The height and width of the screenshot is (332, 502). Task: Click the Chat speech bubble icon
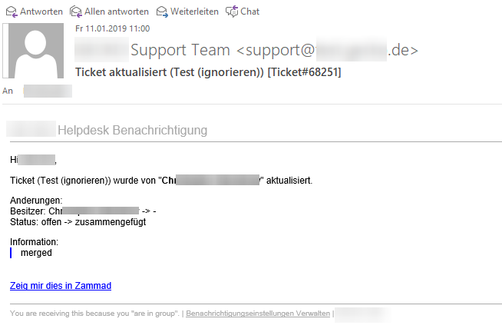(232, 12)
